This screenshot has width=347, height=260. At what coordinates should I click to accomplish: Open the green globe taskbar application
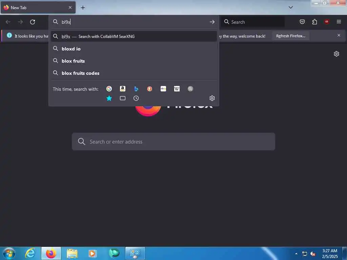coord(114,253)
